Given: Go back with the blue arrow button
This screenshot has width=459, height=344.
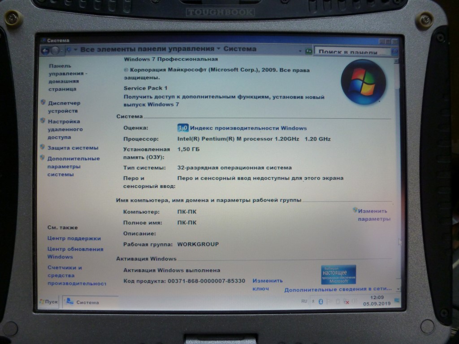Looking at the screenshot, I should 45,51.
